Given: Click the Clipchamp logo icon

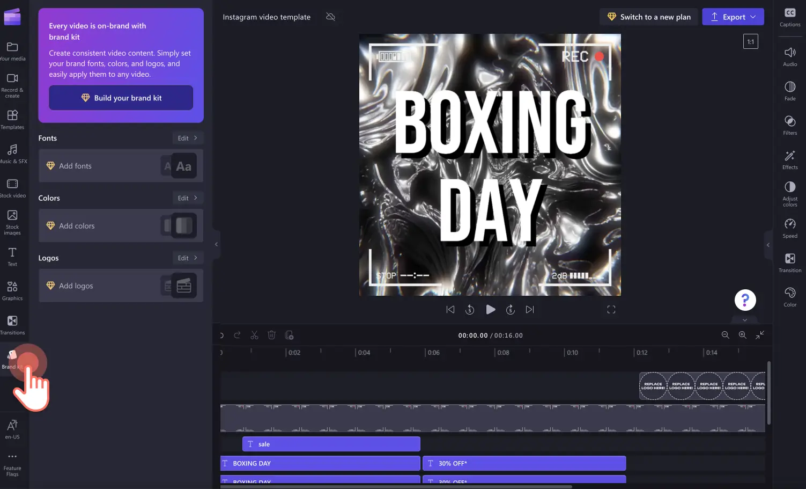Looking at the screenshot, I should pyautogui.click(x=12, y=17).
